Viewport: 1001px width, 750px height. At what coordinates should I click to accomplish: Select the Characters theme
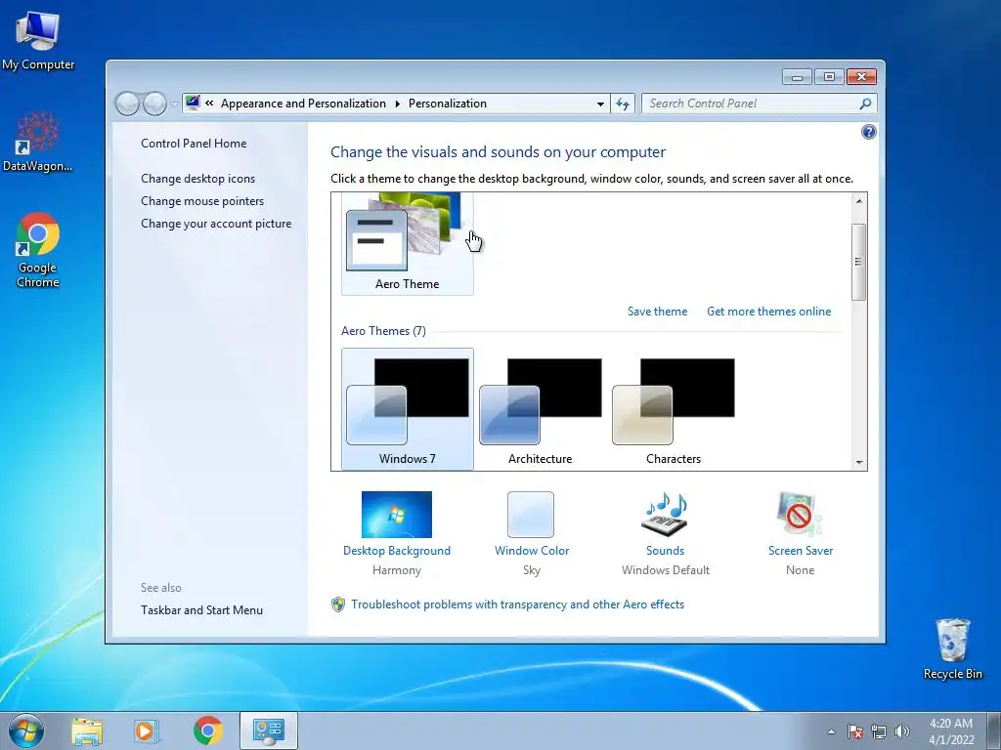(x=674, y=409)
